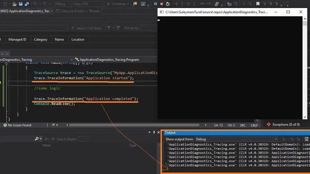Click the second filter funnel icon
The height and width of the screenshot is (174, 310).
(x=118, y=28)
